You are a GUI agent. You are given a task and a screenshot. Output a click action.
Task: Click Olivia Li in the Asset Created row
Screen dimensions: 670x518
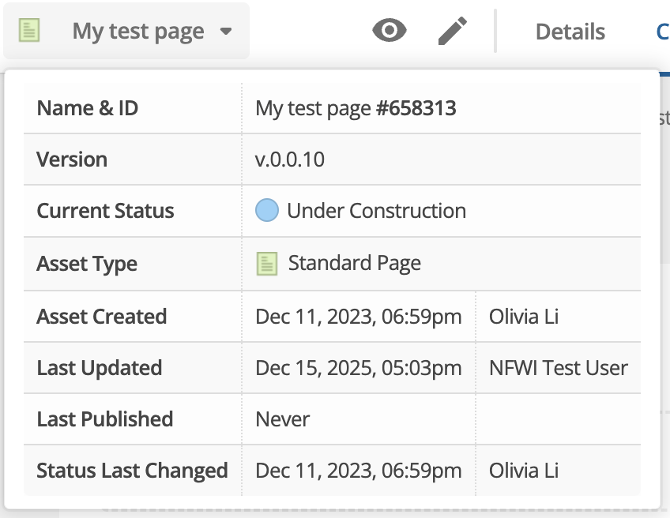pyautogui.click(x=523, y=317)
